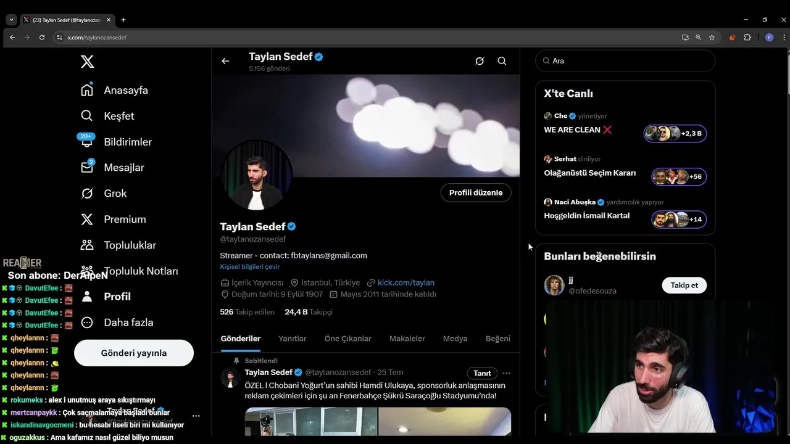Open Olağanüstü Seçim Kararı space
The height and width of the screenshot is (444, 790).
point(590,173)
